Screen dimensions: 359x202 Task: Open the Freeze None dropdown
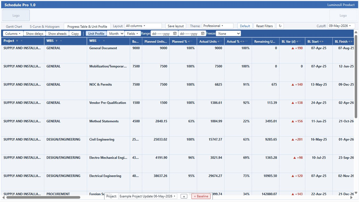228,34
